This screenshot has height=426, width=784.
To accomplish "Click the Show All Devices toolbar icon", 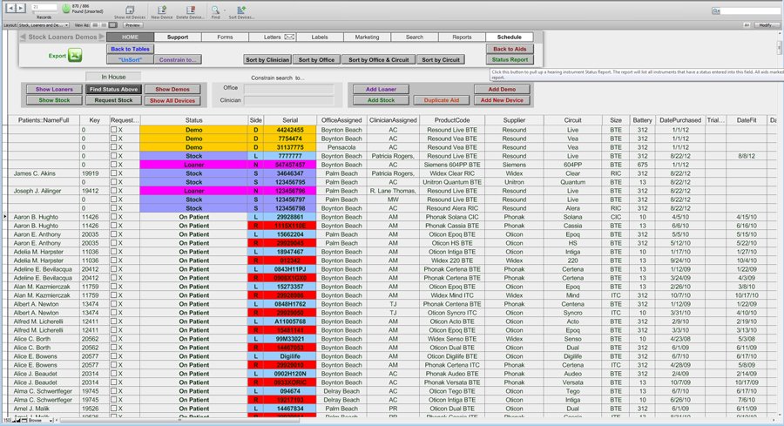I will pos(130,10).
